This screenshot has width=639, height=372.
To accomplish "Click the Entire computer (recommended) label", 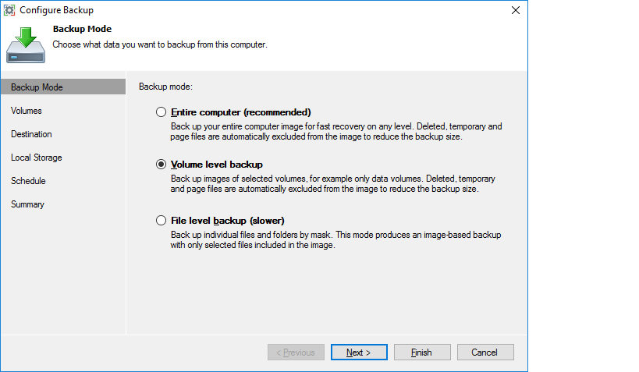I will point(240,112).
